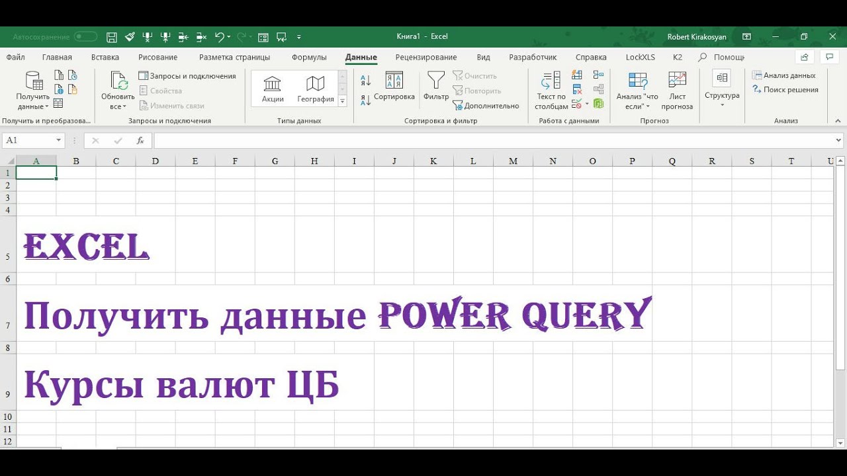Image resolution: width=847 pixels, height=476 pixels.
Task: Switch to the Home (Главная) tab
Action: pos(57,58)
